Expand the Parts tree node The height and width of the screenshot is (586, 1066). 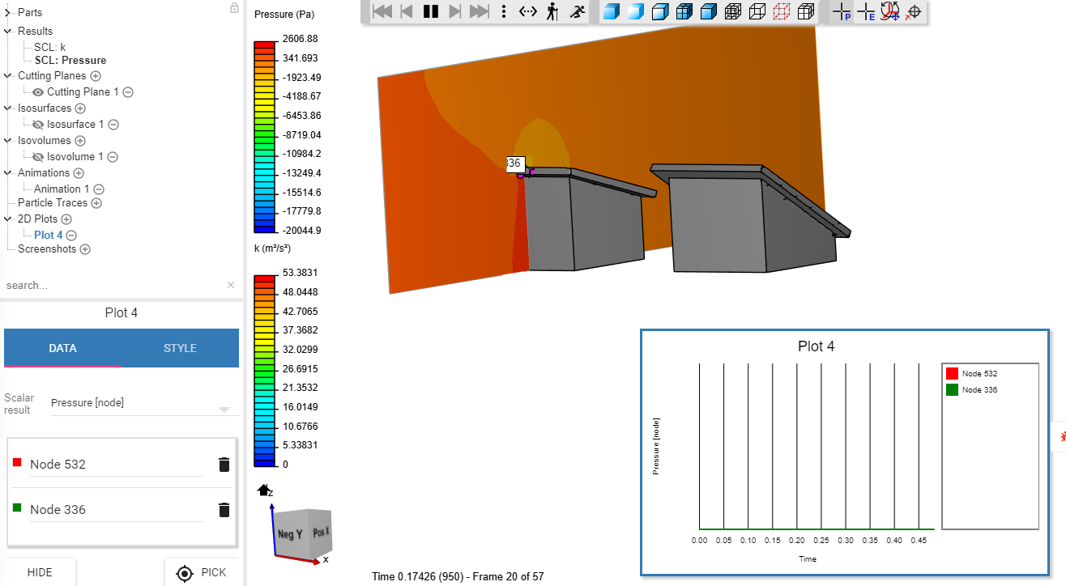point(8,13)
